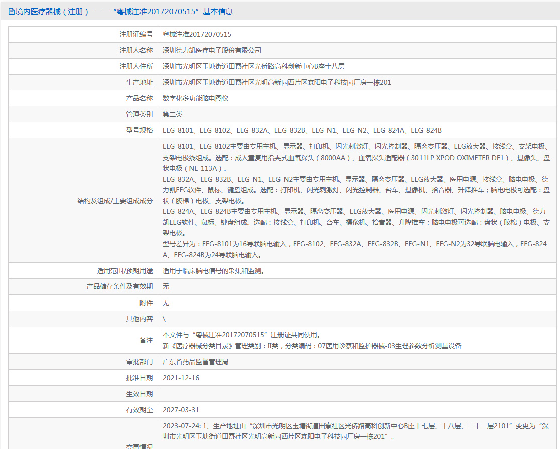Click the 管理类别 label

click(x=139, y=115)
